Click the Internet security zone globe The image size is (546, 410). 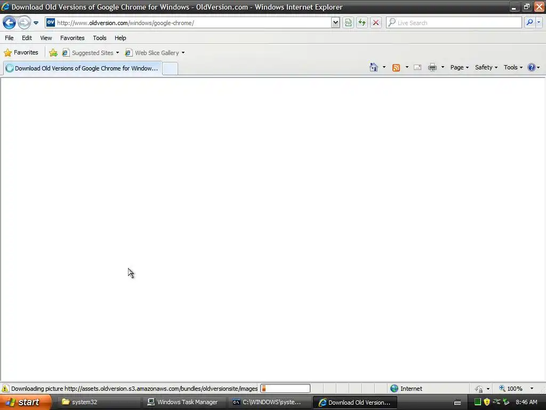point(394,389)
